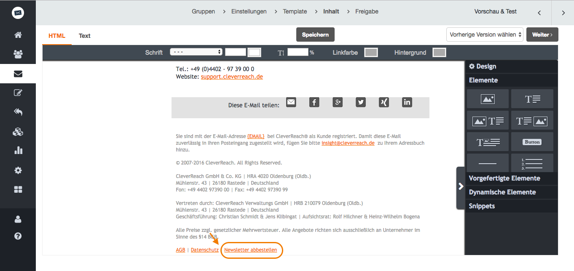
Task: Open Vorschau & Test
Action: tap(496, 11)
